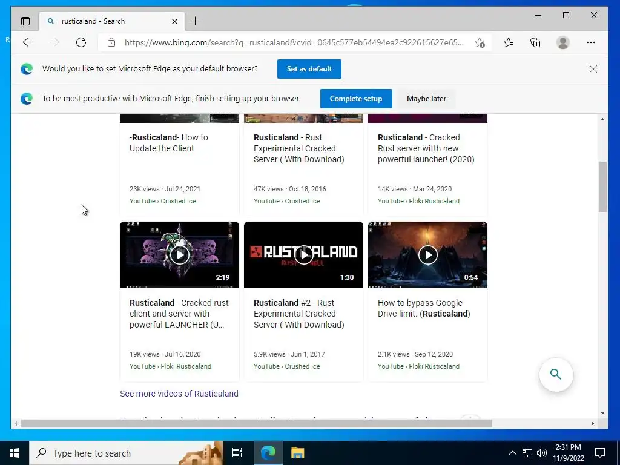The width and height of the screenshot is (620, 465).
Task: See more videos of Rusticaland
Action: tap(179, 394)
